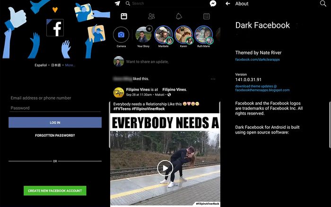Select 日本語 language
Image resolution: width=331 pixels, height=207 pixels.
point(56,65)
